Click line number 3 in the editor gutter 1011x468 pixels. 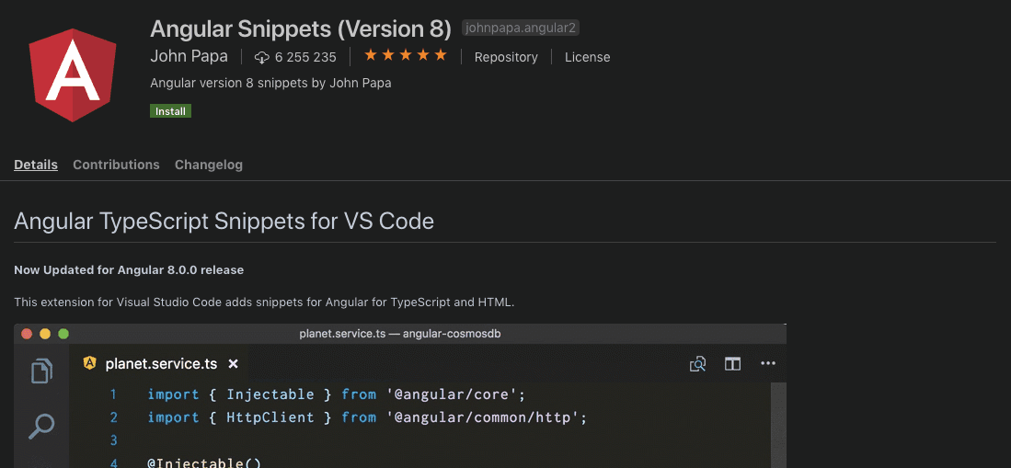113,440
